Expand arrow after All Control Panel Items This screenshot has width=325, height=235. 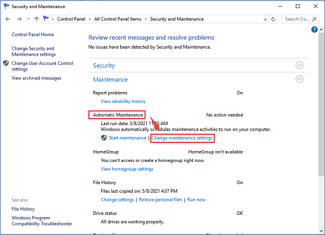[x=146, y=19]
